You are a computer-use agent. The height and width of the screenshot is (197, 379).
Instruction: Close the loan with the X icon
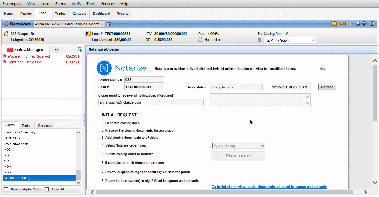(x=371, y=24)
